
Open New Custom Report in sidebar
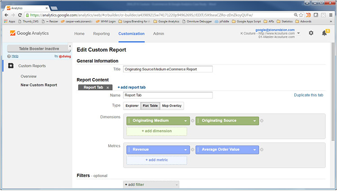pos(39,85)
